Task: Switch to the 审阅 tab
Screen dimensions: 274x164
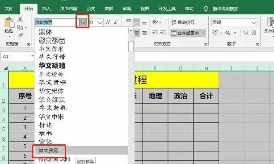Action: [x=127, y=8]
